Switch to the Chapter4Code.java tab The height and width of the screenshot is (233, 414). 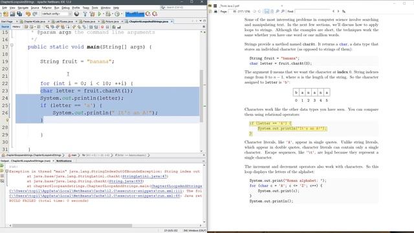(34, 21)
